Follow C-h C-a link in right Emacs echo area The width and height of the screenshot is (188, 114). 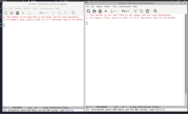[160, 110]
